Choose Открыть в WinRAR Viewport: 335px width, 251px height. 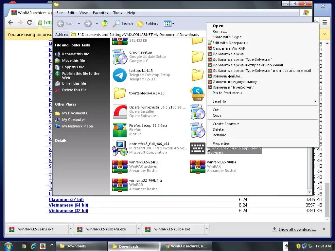point(262,48)
